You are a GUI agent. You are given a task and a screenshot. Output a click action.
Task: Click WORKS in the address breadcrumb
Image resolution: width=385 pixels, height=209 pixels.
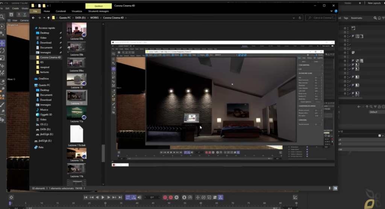94,18
